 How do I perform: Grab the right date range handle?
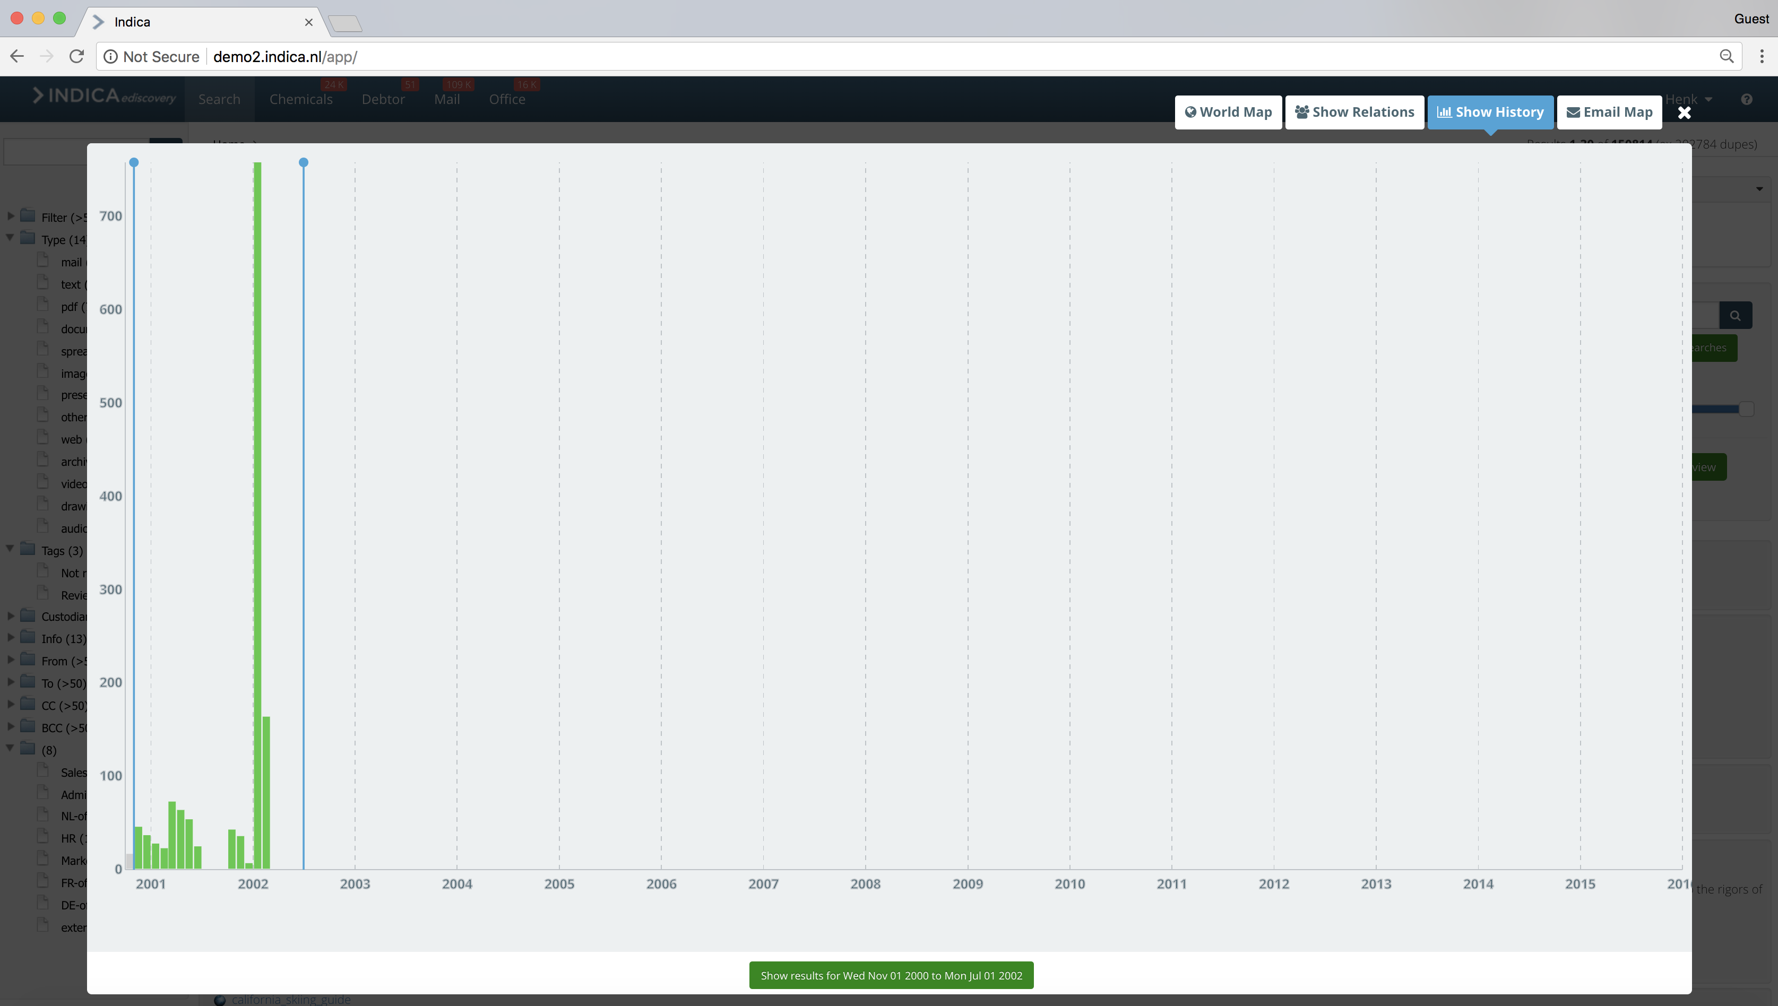coord(304,162)
